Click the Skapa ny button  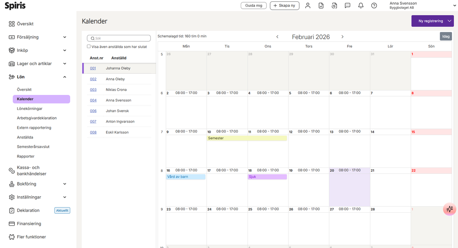[x=285, y=6]
